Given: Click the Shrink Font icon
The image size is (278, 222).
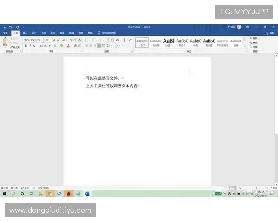Looking at the screenshot, I should [x=58, y=40].
